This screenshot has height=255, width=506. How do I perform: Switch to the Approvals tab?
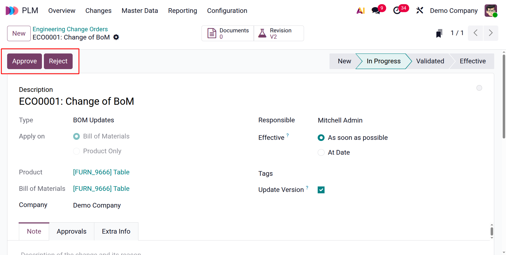coord(72,231)
